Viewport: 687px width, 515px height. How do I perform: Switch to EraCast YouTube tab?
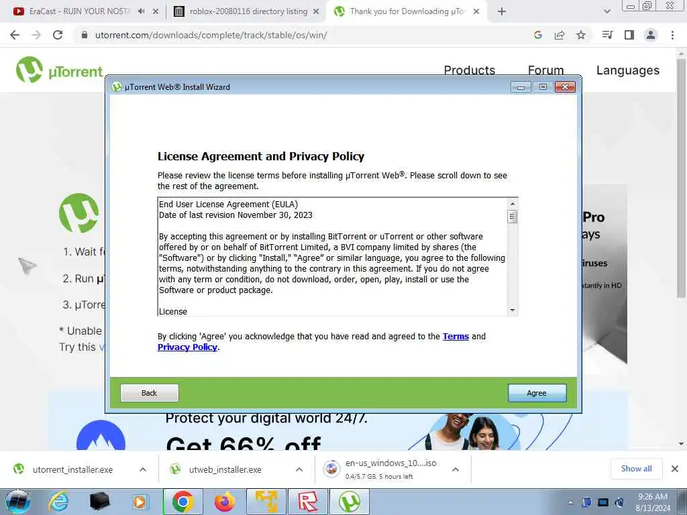pos(79,11)
